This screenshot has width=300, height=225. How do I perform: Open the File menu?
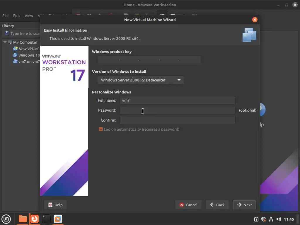pyautogui.click(x=5, y=16)
